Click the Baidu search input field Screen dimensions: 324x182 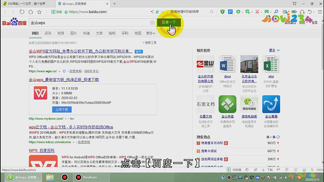(90, 23)
